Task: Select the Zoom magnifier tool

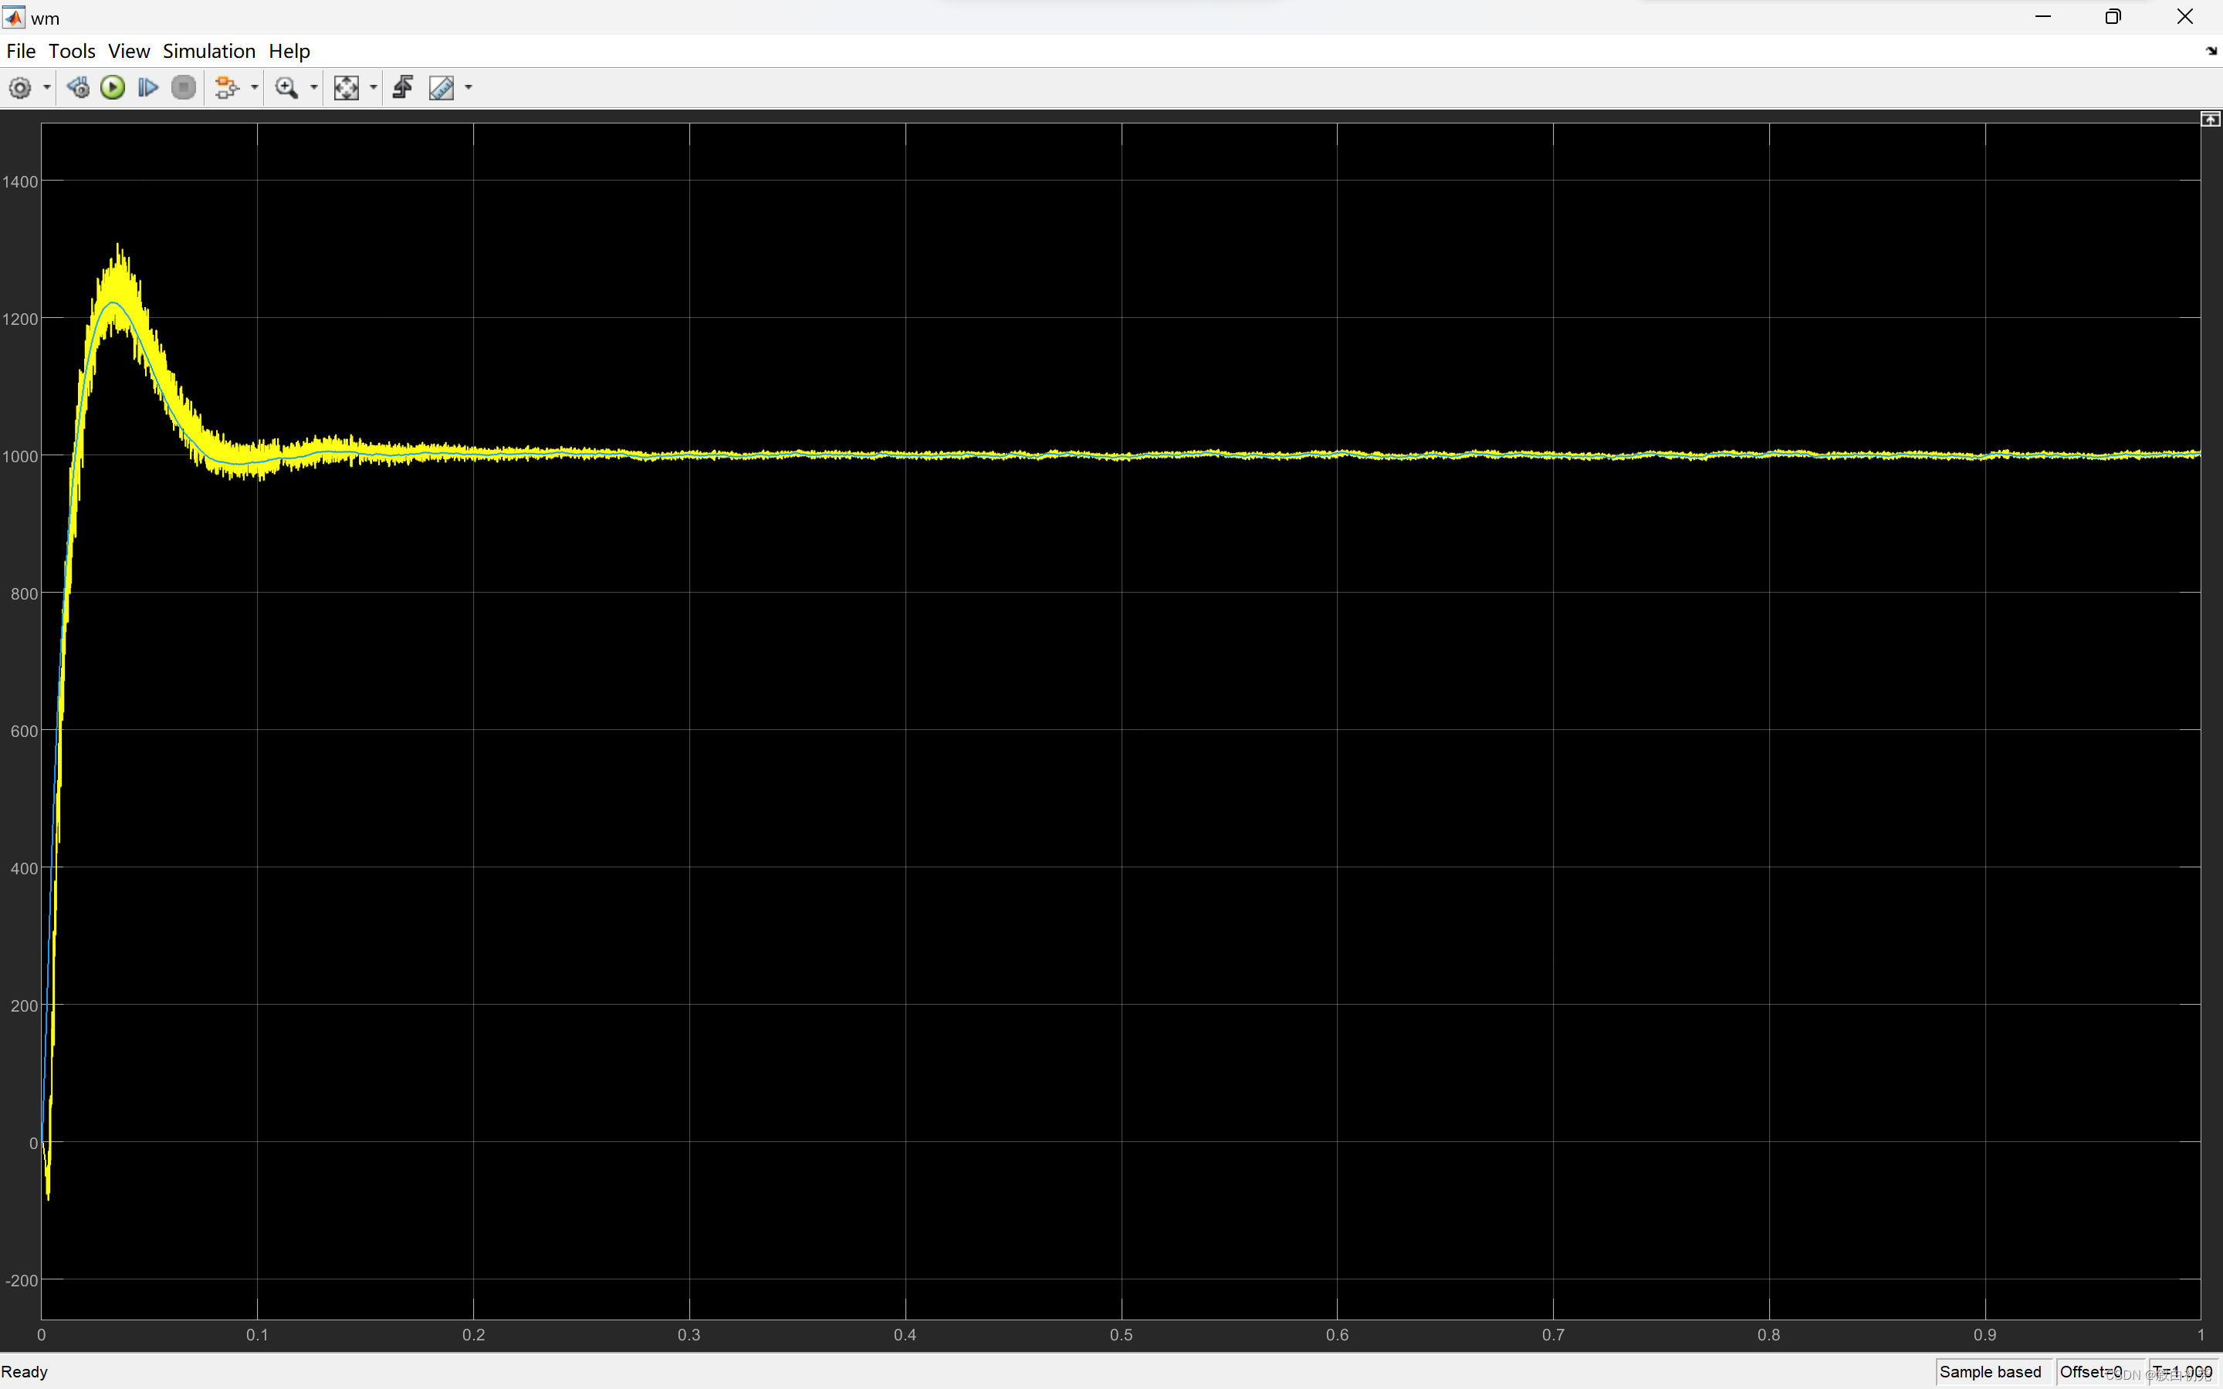Action: [x=286, y=88]
